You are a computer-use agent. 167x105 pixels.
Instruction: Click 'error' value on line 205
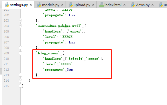pyautogui.click(x=75, y=31)
